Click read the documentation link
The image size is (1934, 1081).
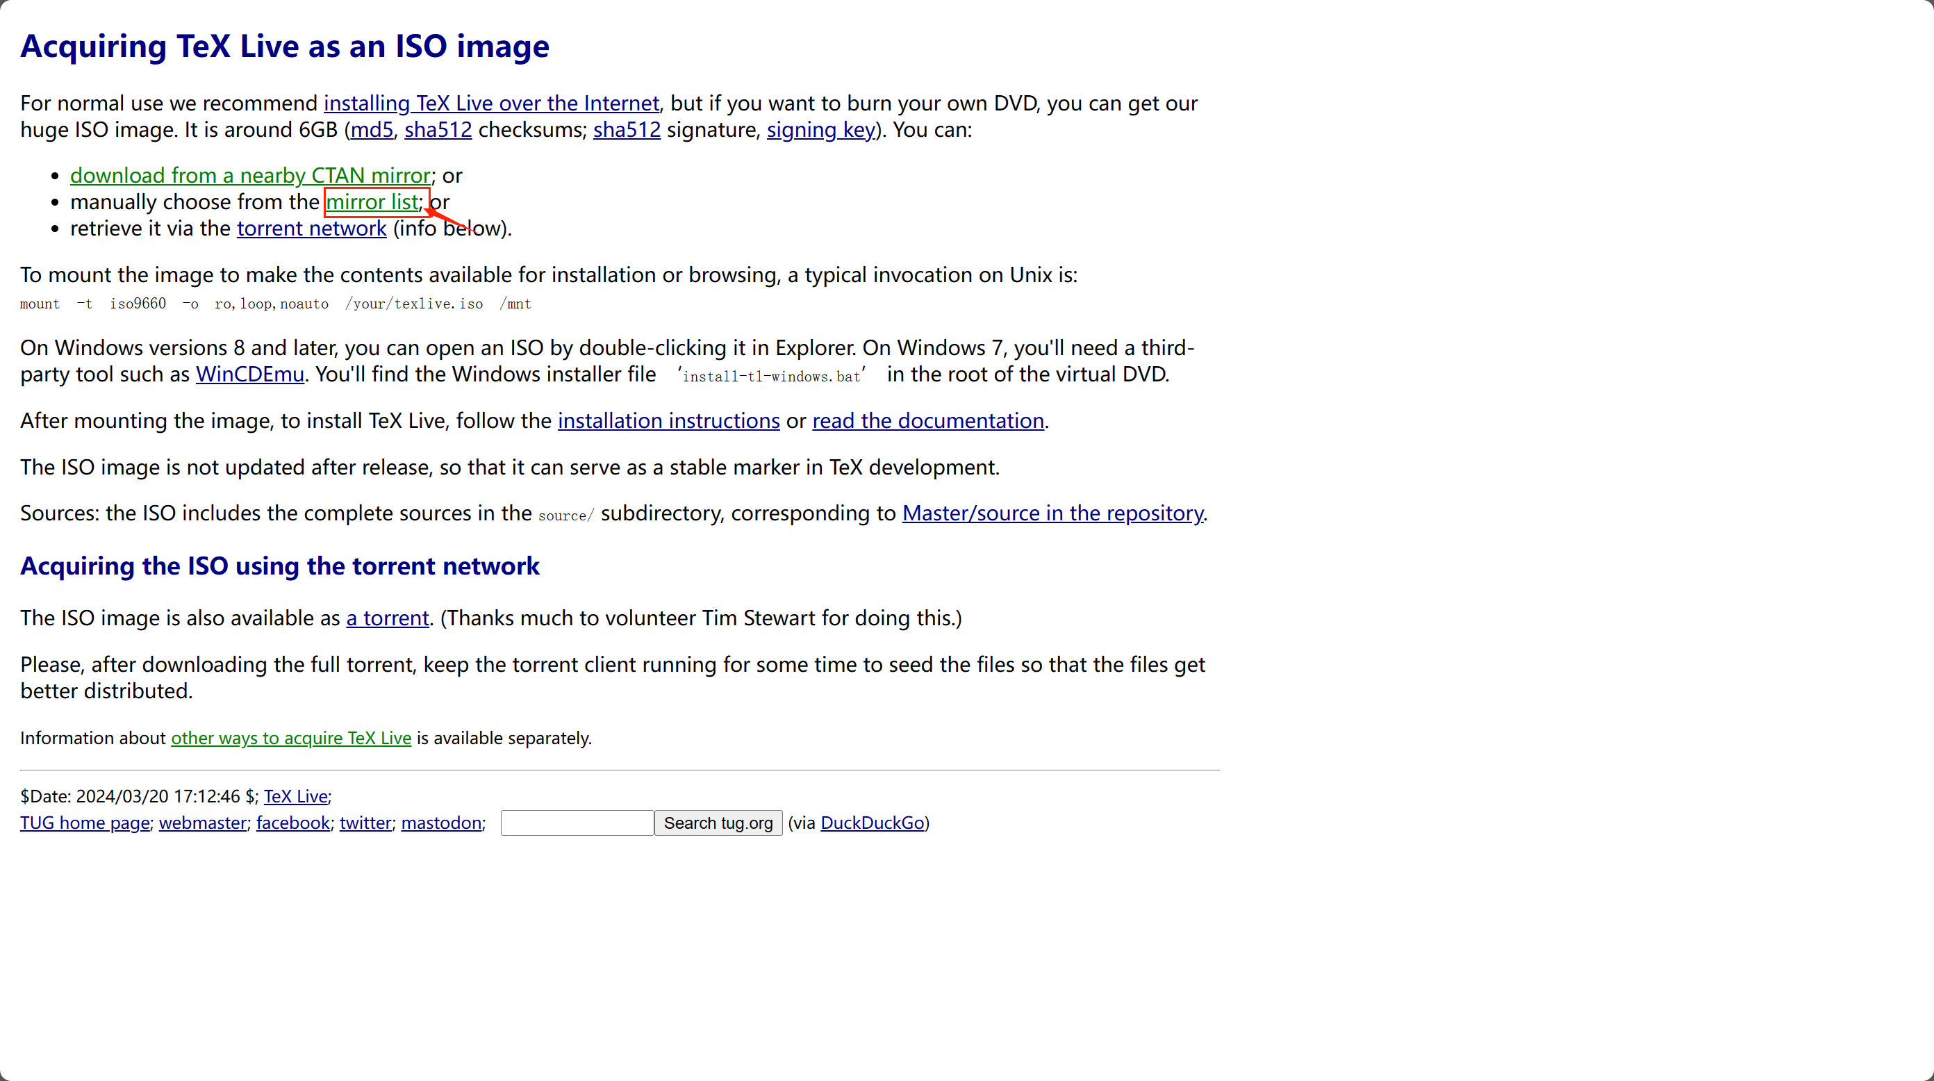tap(928, 421)
